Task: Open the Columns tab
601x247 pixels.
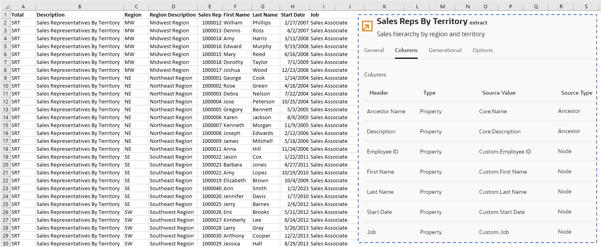Action: pyautogui.click(x=406, y=50)
